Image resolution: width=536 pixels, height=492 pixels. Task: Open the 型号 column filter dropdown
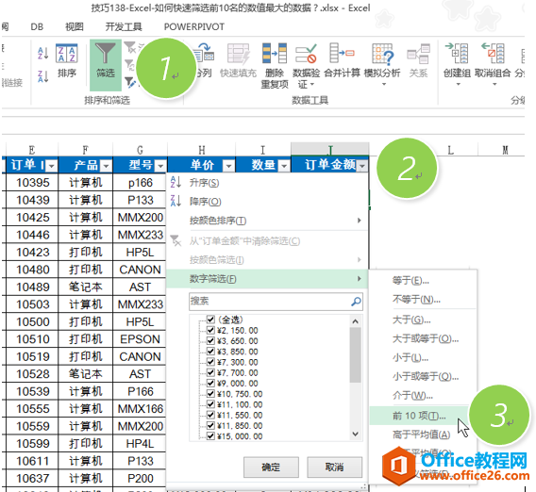click(160, 166)
